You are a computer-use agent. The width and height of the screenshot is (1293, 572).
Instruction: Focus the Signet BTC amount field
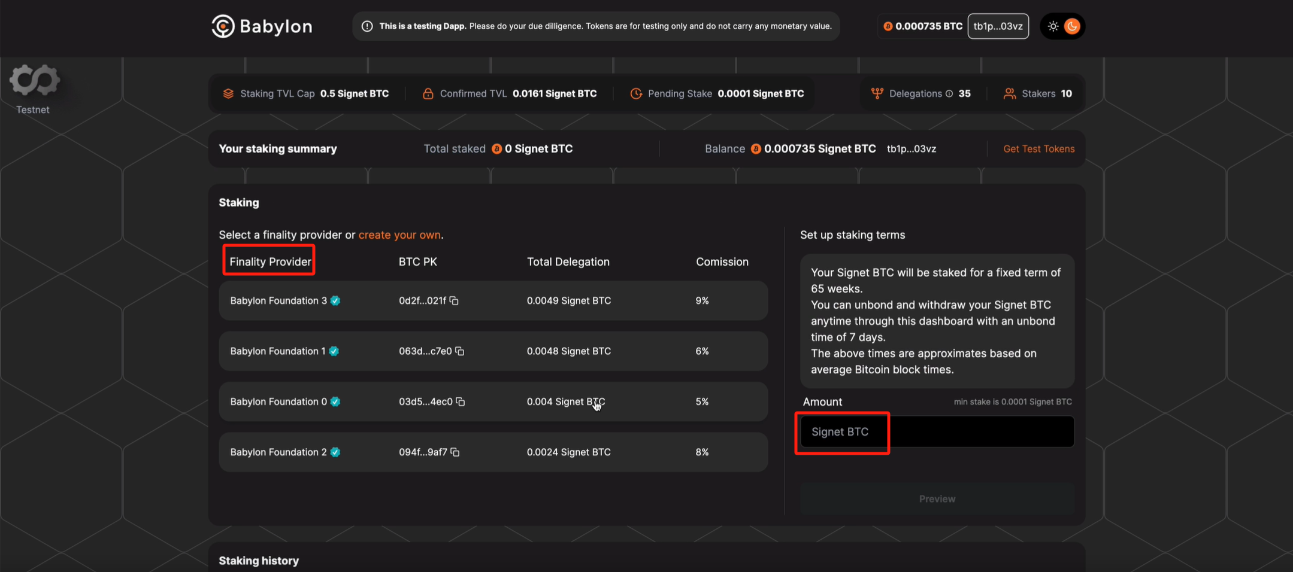[937, 432]
